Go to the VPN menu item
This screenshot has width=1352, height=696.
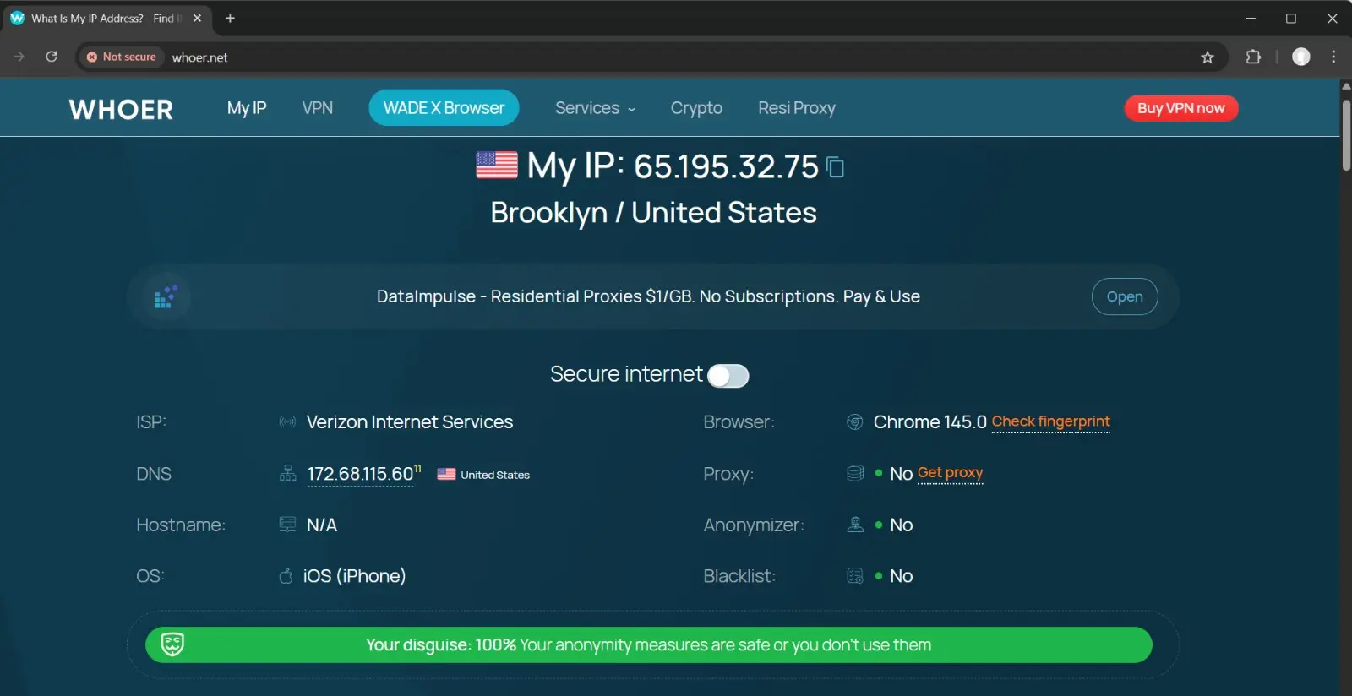pos(318,108)
